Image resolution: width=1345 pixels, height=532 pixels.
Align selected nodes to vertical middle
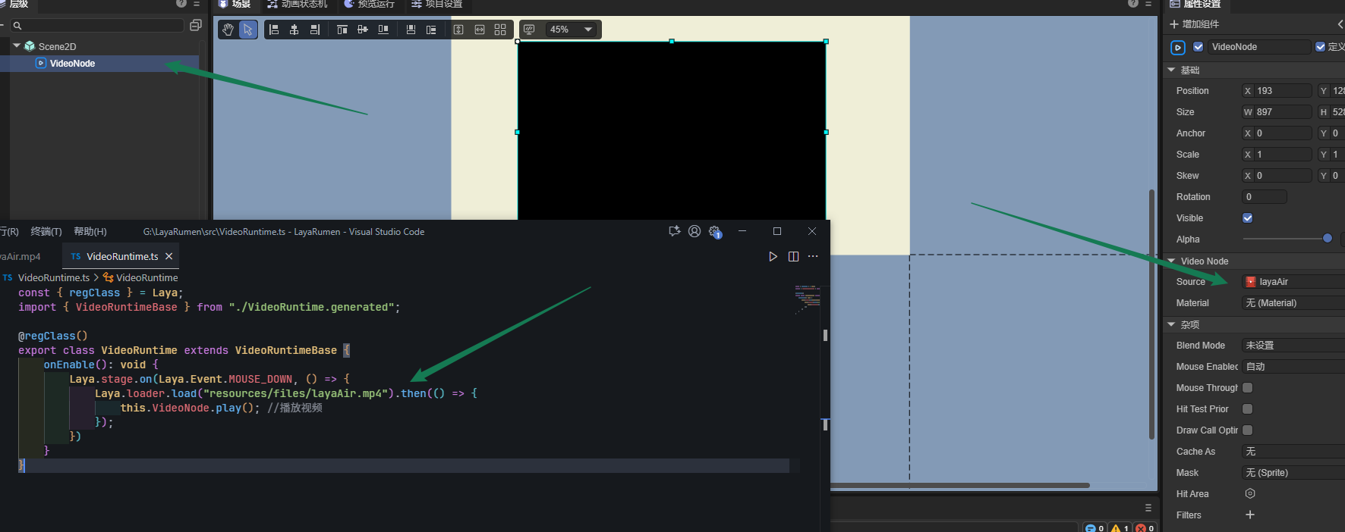point(363,30)
